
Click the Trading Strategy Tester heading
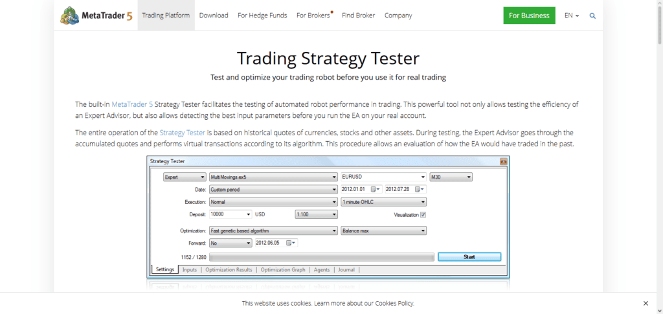(328, 58)
